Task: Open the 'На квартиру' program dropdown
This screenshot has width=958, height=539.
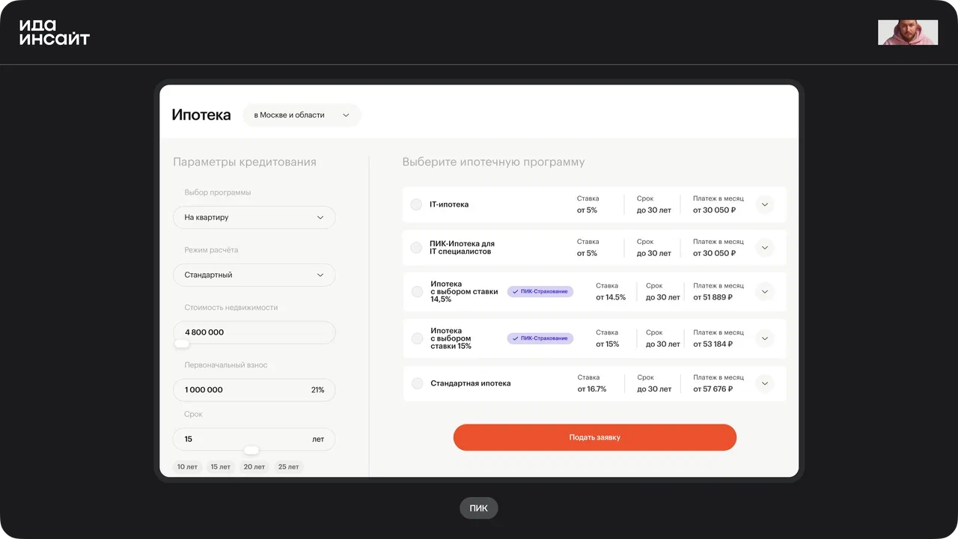Action: (254, 217)
